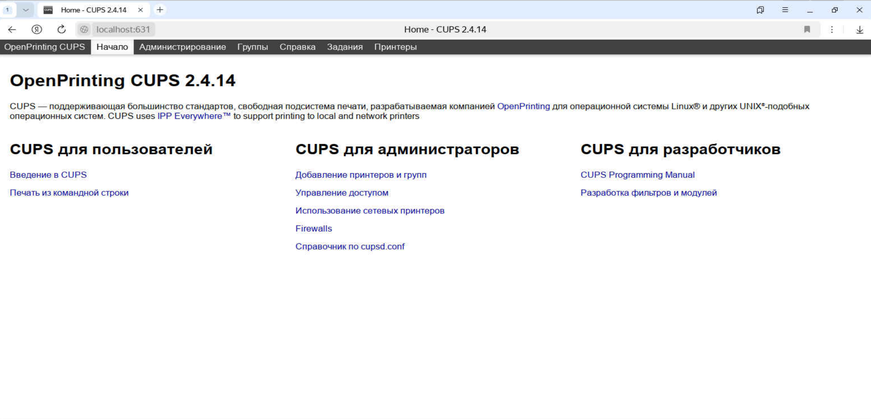Screen dimensions: 871x419
Task: Open the sidebar hamburger icon in title bar
Action: tap(785, 9)
